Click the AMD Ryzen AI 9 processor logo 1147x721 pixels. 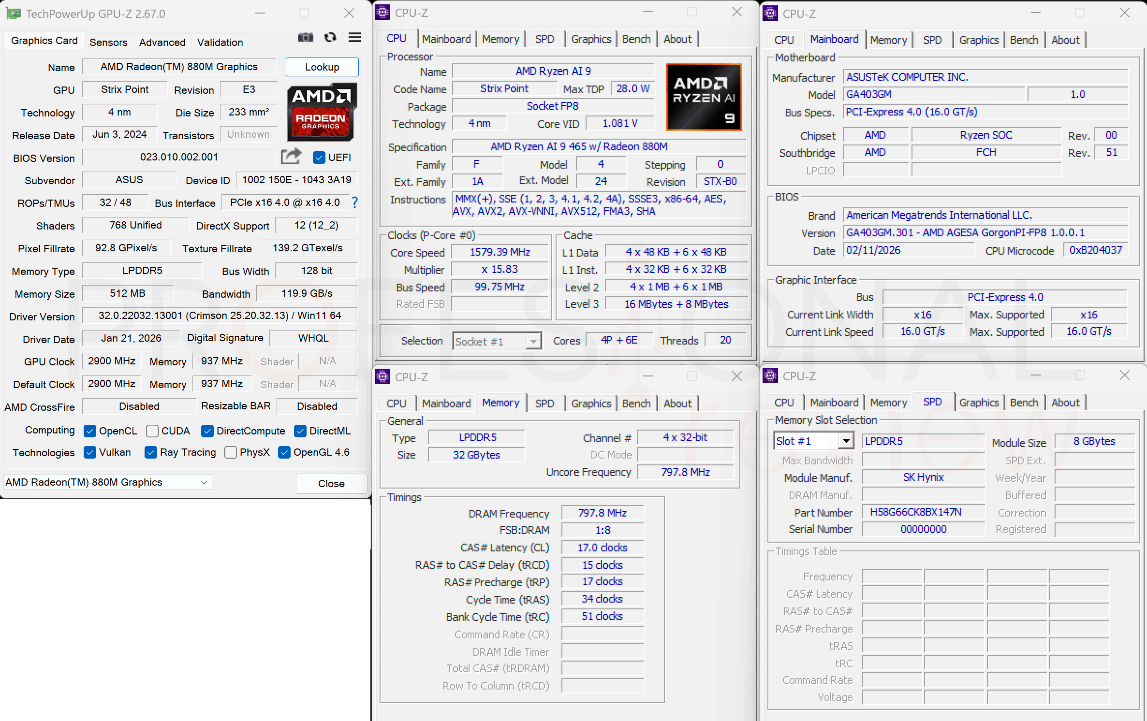pyautogui.click(x=704, y=98)
